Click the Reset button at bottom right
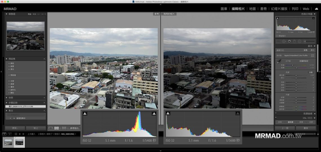The height and width of the screenshot is (152, 321). 306,128
